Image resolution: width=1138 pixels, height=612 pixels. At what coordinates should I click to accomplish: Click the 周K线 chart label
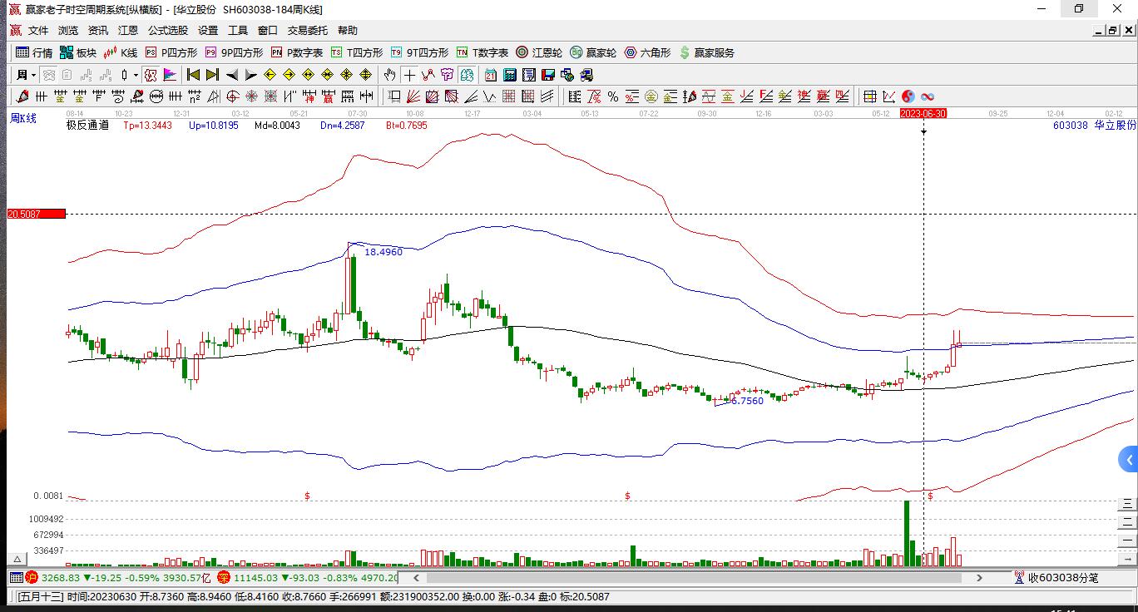(x=23, y=118)
